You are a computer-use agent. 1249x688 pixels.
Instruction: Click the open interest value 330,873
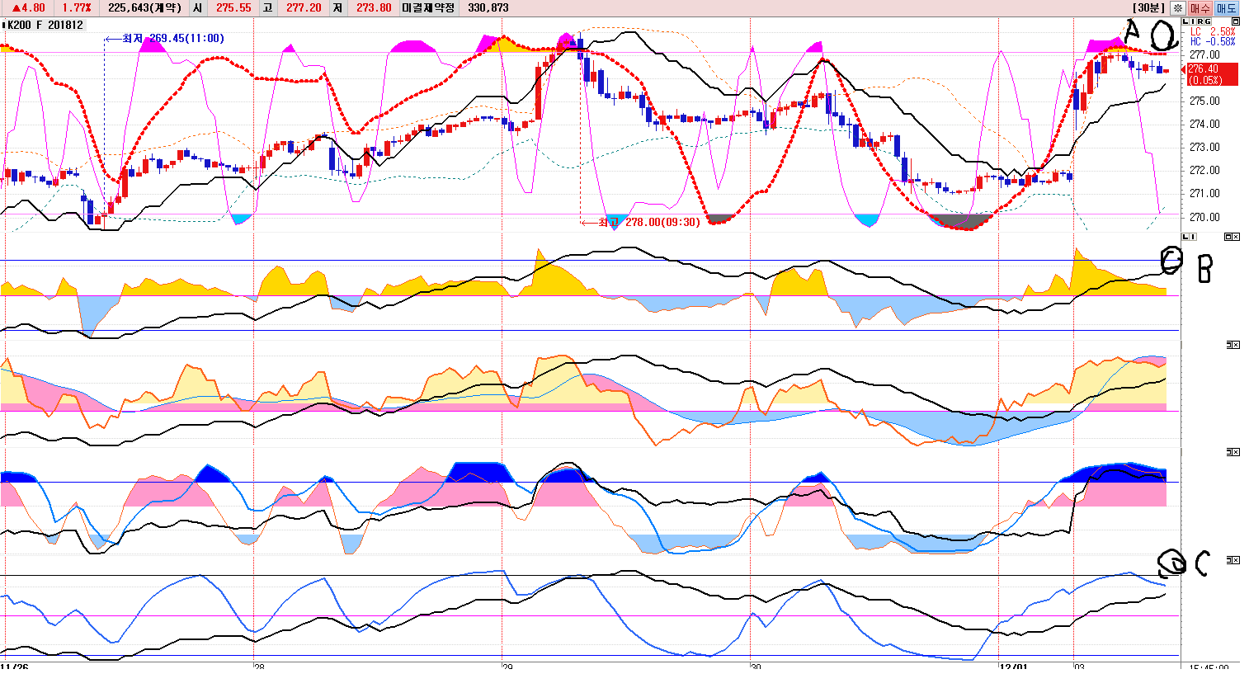point(488,7)
